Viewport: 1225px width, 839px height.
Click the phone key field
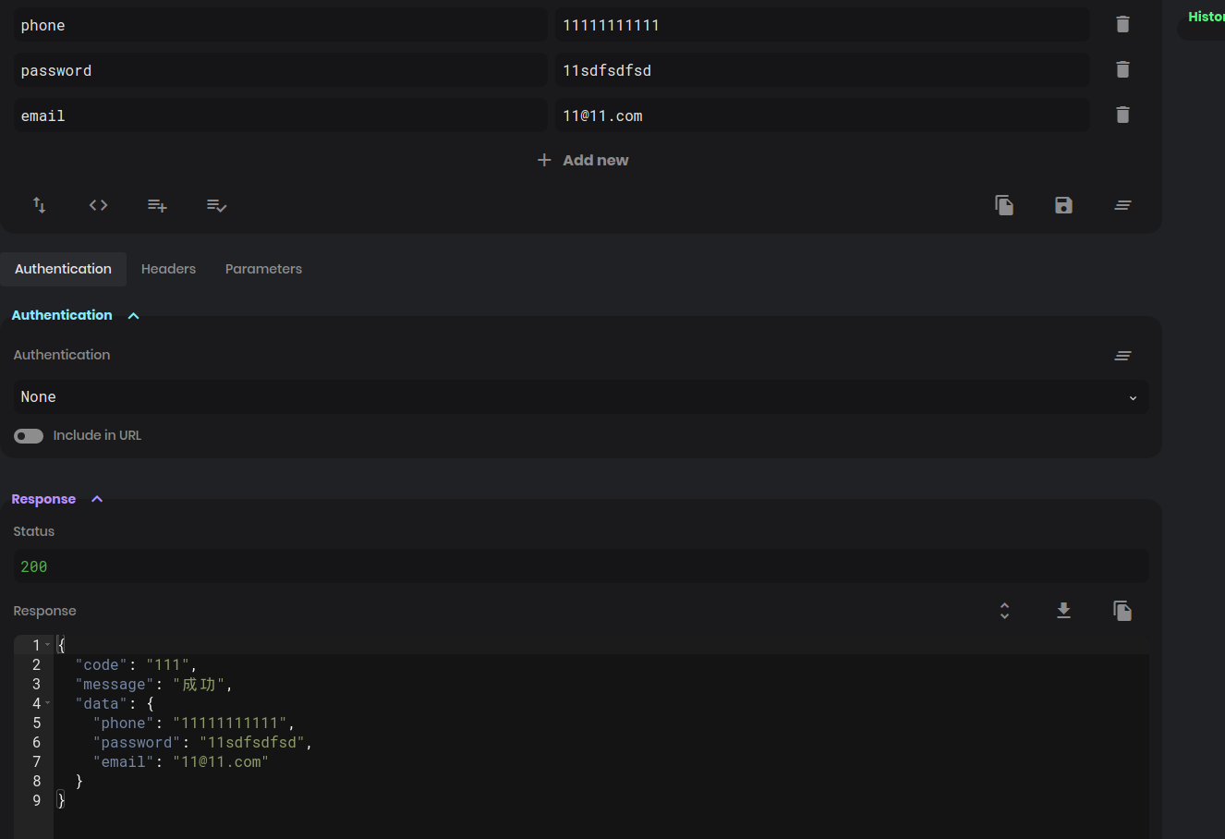pos(280,25)
